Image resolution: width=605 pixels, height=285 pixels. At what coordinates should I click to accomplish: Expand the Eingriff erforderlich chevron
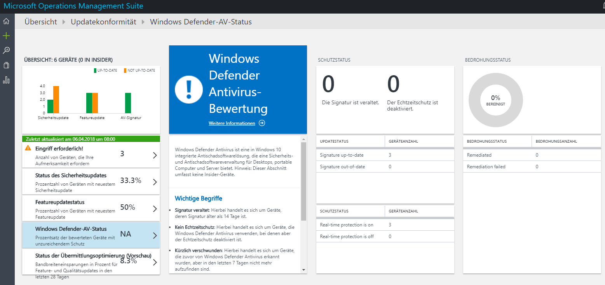(x=155, y=155)
